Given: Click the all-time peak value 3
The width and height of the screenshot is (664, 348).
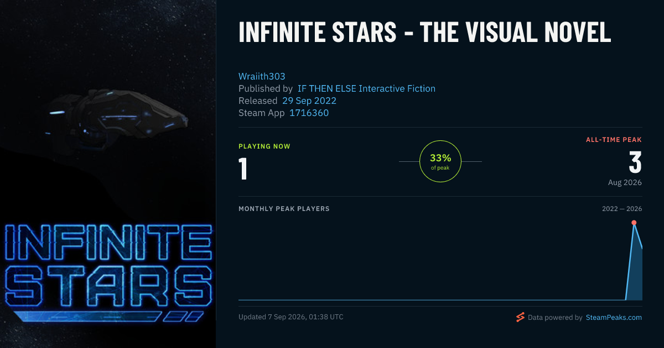Looking at the screenshot, I should click(x=635, y=162).
